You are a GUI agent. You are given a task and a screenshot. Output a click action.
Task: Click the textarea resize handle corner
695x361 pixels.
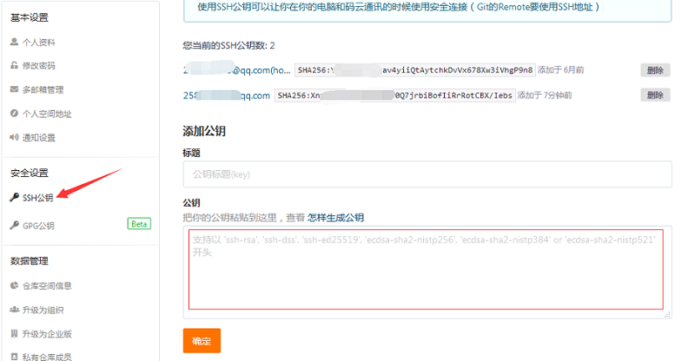(667, 314)
